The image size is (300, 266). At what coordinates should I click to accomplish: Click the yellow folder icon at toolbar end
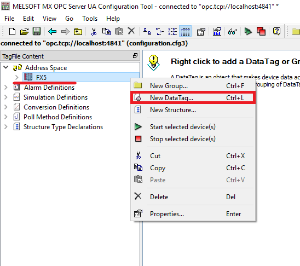click(x=296, y=31)
